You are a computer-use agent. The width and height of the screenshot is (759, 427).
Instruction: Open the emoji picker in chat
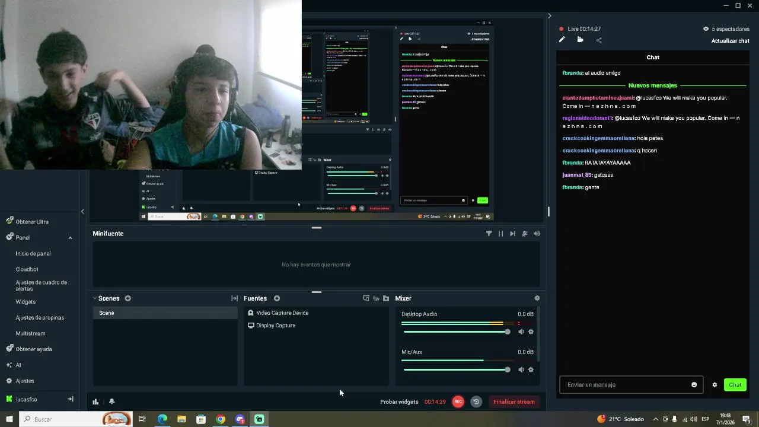tap(694, 385)
